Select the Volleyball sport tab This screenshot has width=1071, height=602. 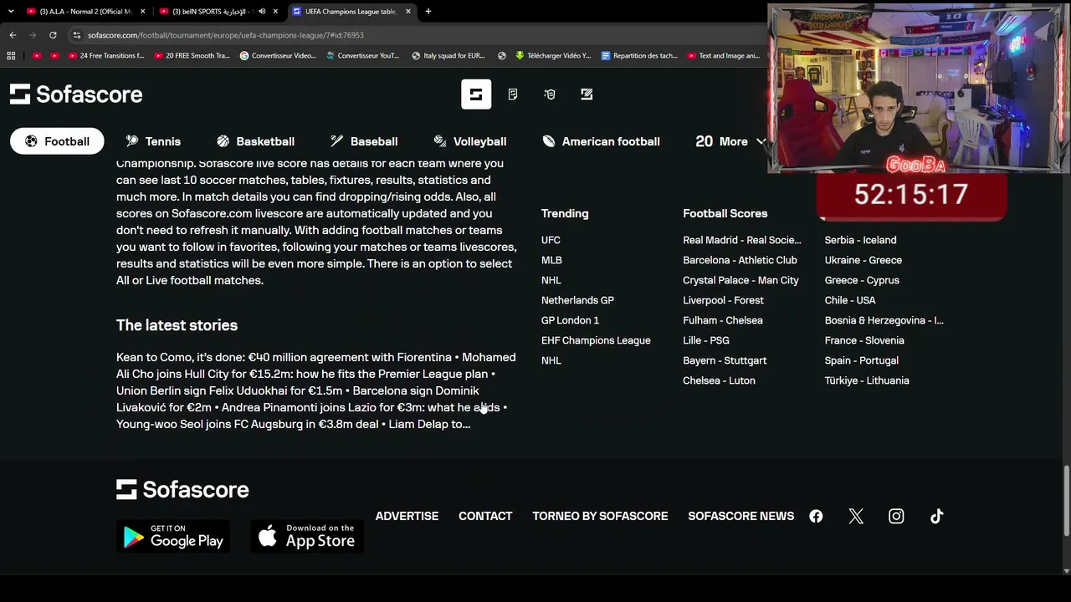coord(470,141)
